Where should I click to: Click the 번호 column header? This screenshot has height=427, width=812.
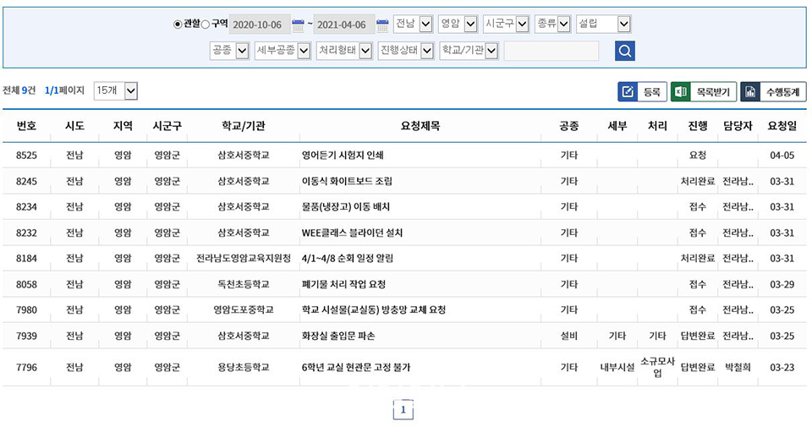pyautogui.click(x=26, y=126)
